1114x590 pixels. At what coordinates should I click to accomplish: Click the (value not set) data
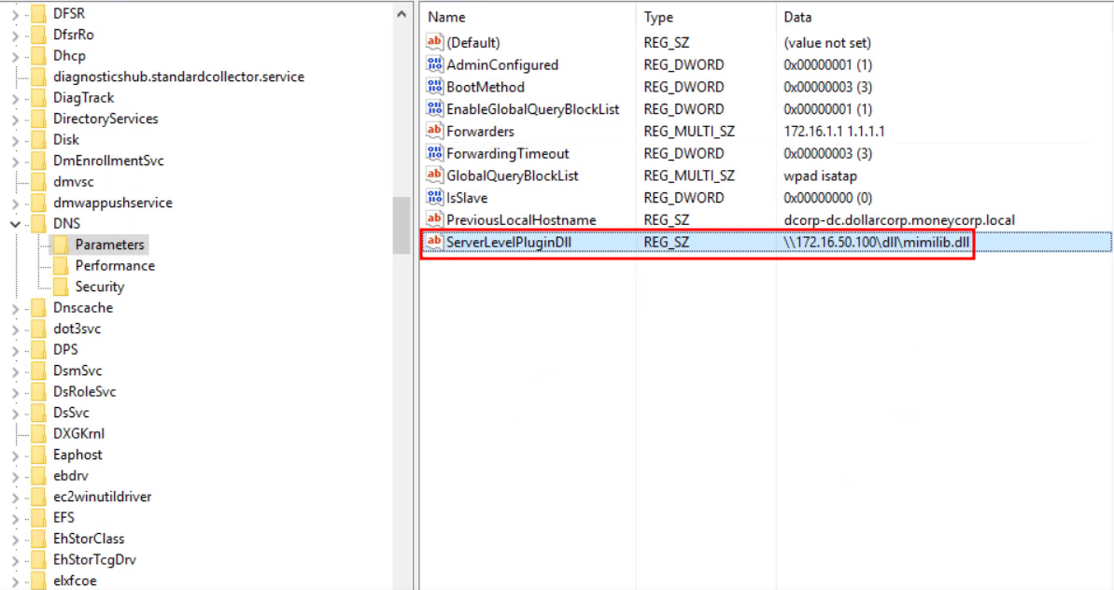click(x=827, y=43)
